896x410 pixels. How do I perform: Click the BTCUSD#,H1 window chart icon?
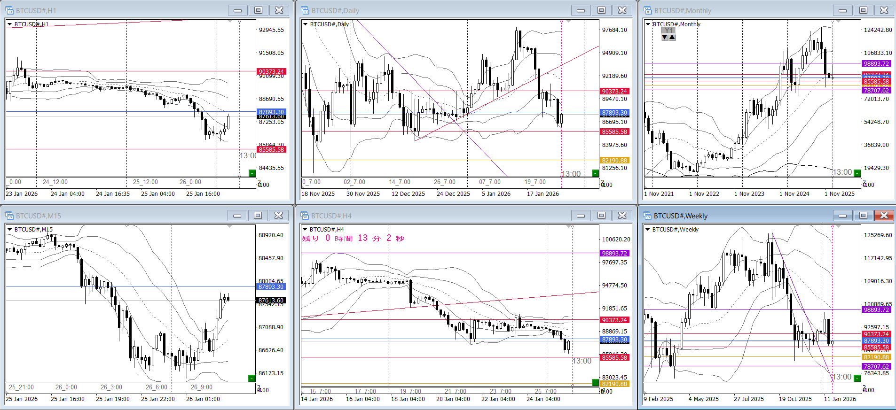[x=9, y=10]
